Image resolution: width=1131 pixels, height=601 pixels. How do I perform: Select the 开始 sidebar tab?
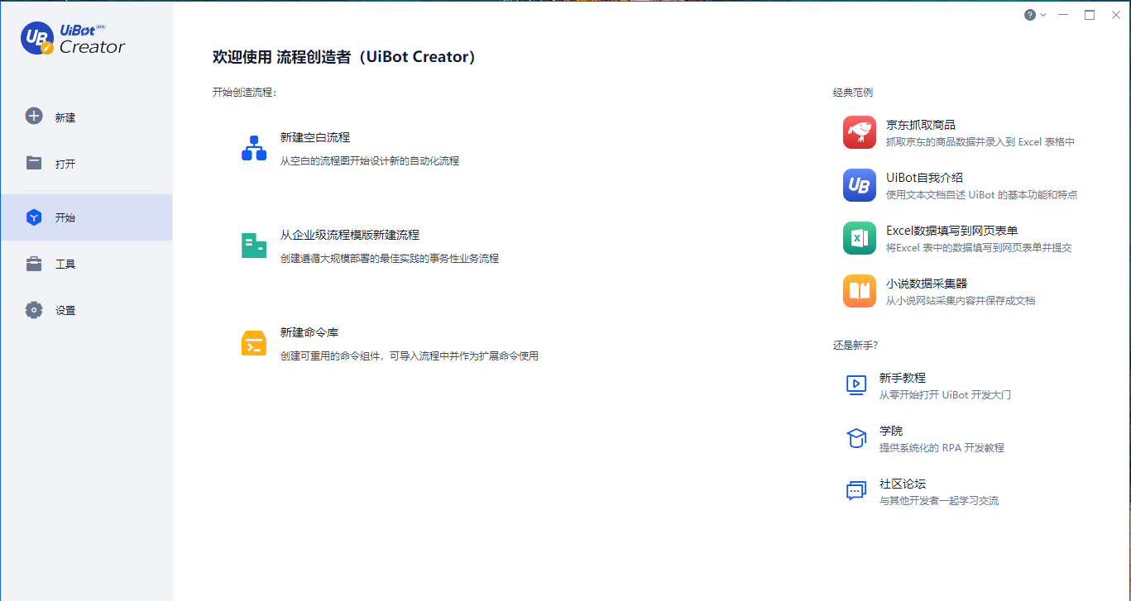tap(65, 218)
